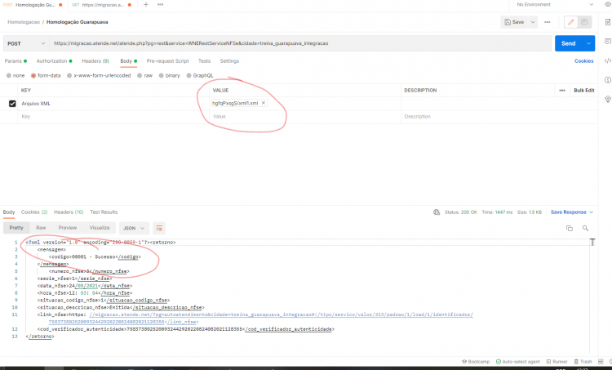Toggle wrap lines icon in response
The height and width of the screenshot is (370, 612).
[x=159, y=228]
